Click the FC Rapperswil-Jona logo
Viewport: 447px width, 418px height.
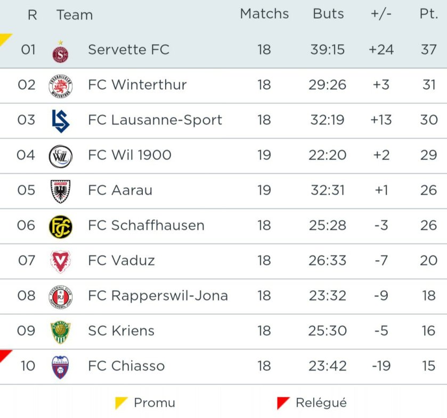[x=60, y=296]
